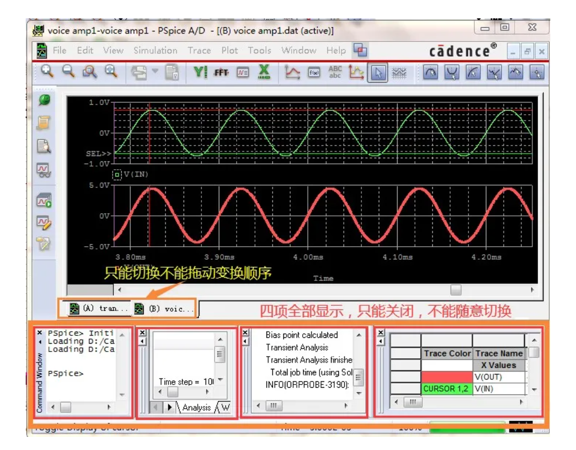The width and height of the screenshot is (576, 450).
Task: Select the Zoom Area tool
Action: pos(90,71)
